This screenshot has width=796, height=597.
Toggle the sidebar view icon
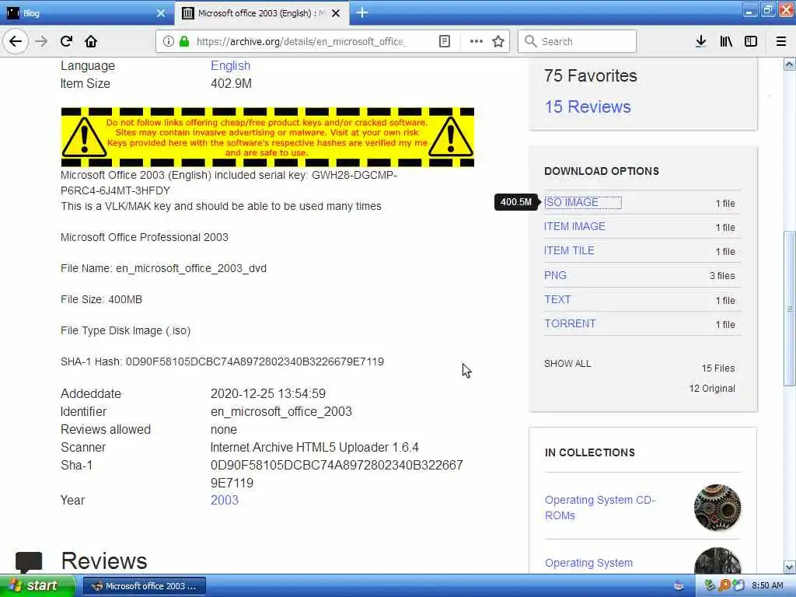click(751, 41)
